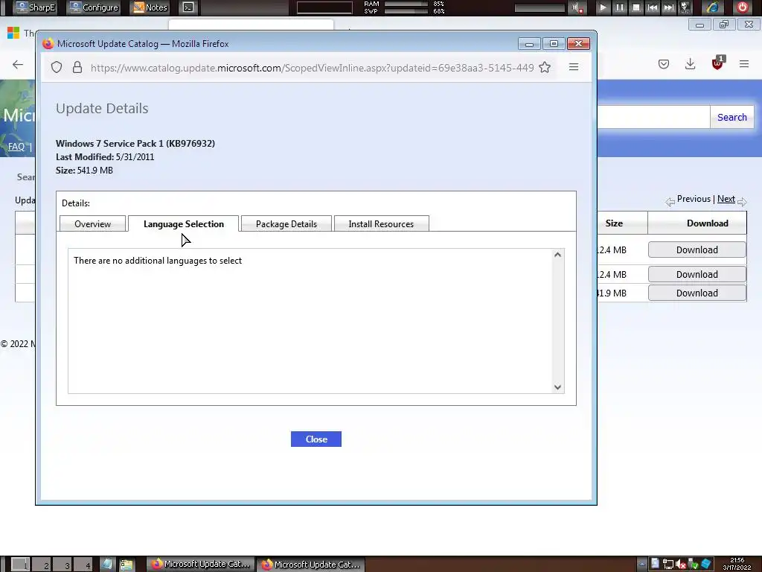762x572 pixels.
Task: Open the Package Details tab
Action: tap(286, 223)
